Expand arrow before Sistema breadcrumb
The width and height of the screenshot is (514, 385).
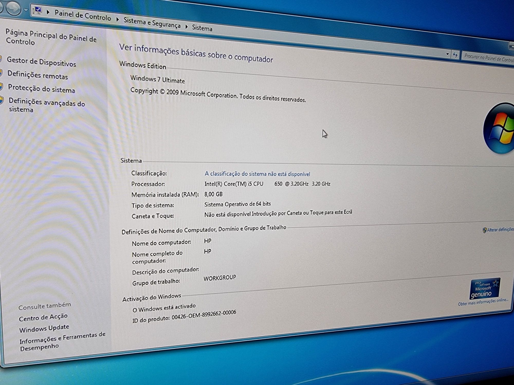click(187, 26)
